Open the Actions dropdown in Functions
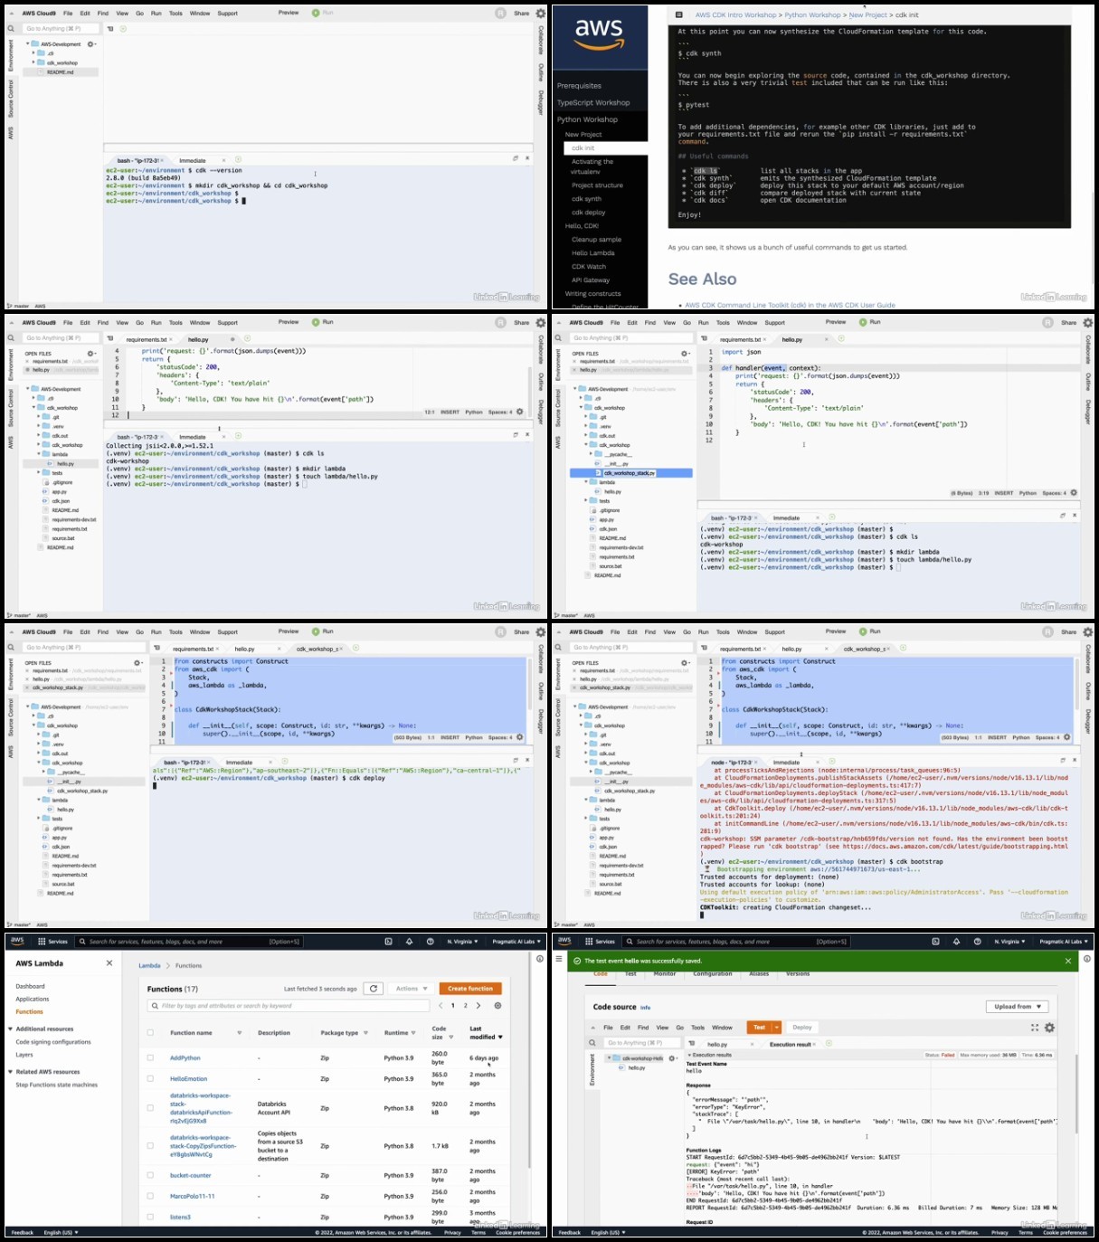1099x1242 pixels. [411, 989]
